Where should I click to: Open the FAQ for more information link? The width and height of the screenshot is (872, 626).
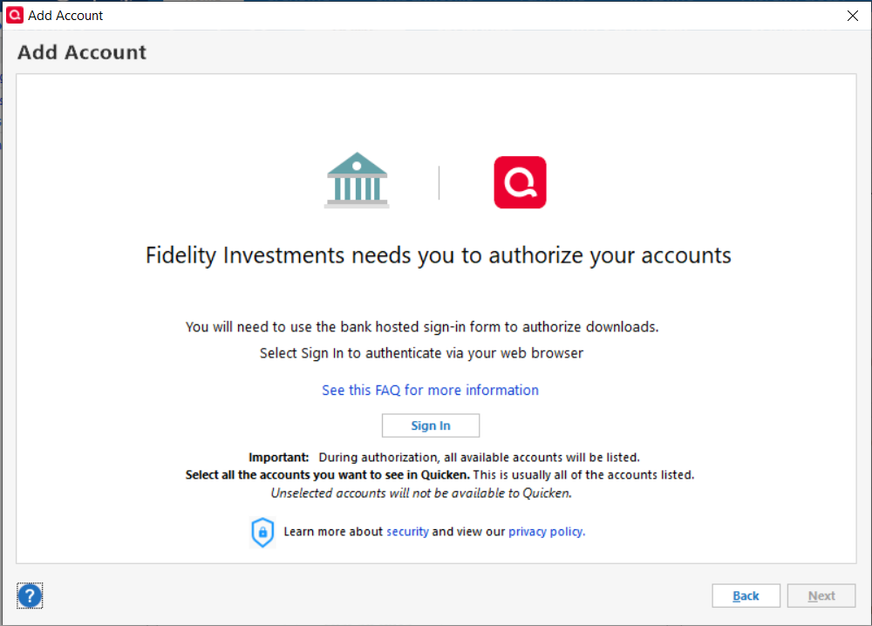click(x=430, y=391)
